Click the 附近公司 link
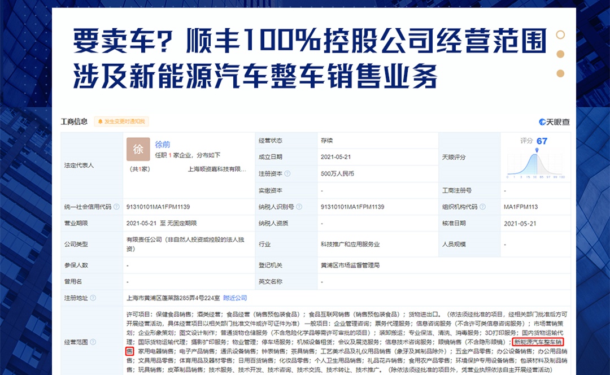Viewport: 610px width, 375px height. (x=235, y=298)
